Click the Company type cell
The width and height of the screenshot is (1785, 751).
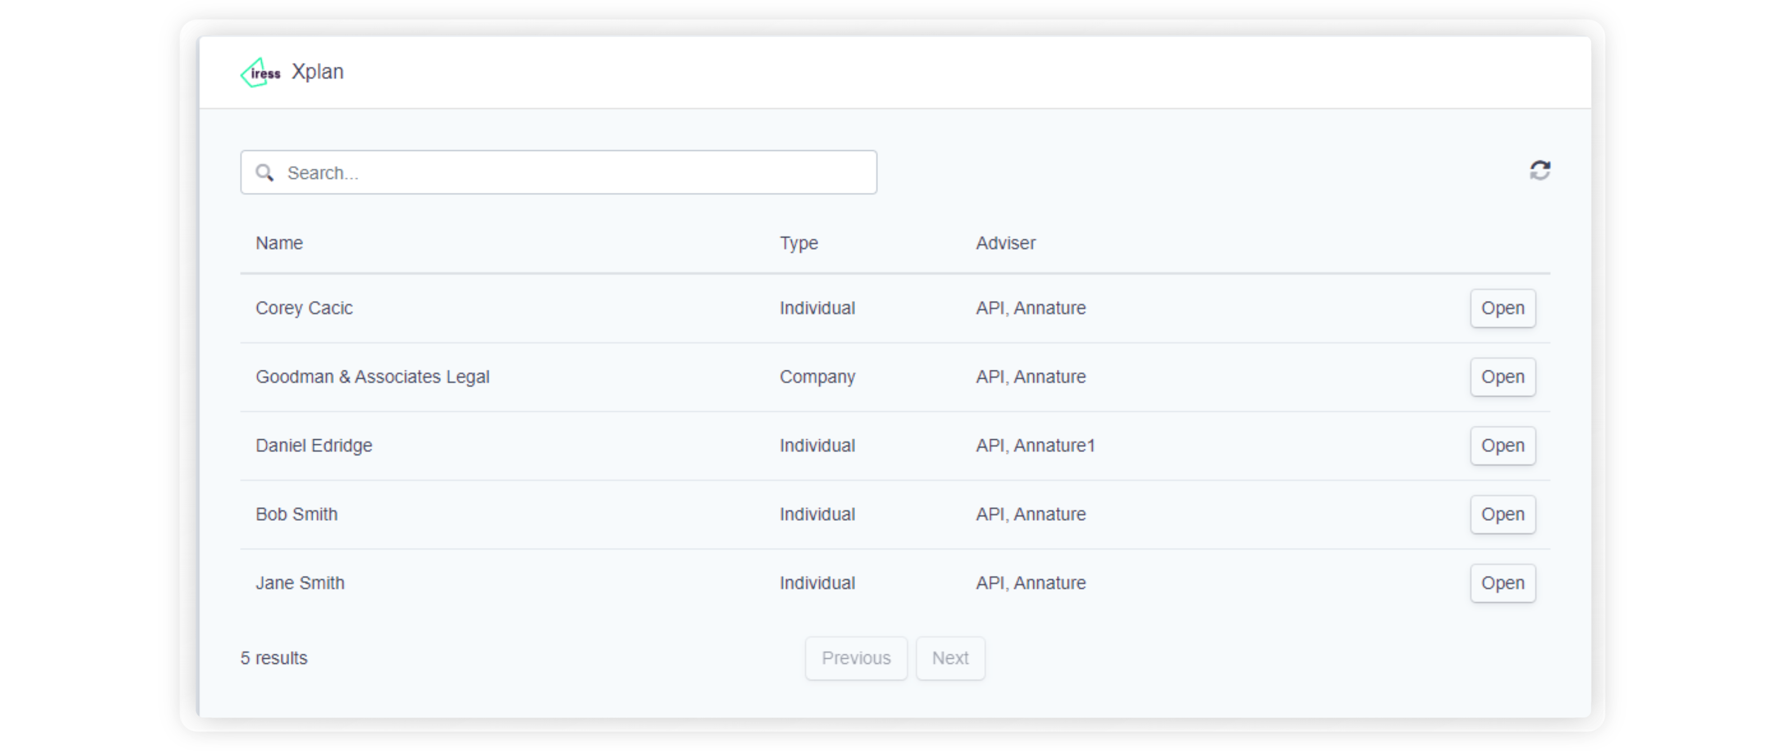point(817,377)
